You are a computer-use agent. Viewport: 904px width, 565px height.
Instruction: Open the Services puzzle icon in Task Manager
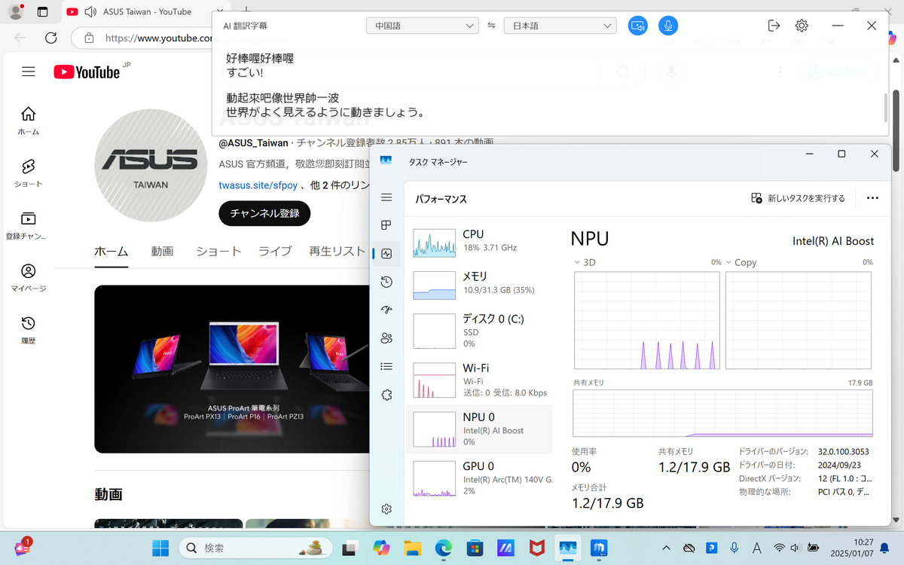pos(386,395)
